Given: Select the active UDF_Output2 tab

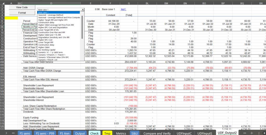Looking at the screenshot, I should (x=227, y=133).
